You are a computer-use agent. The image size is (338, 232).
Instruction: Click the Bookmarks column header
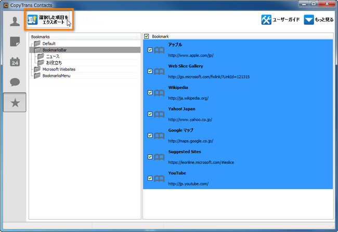(83, 37)
